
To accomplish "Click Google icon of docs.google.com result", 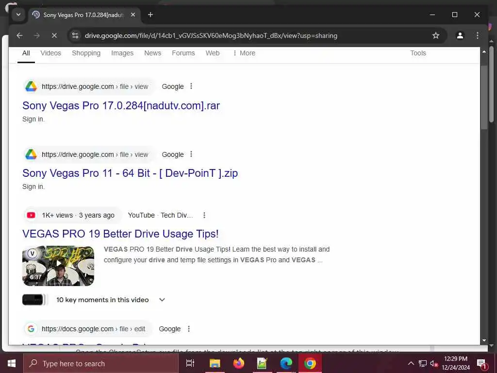I will click(31, 329).
